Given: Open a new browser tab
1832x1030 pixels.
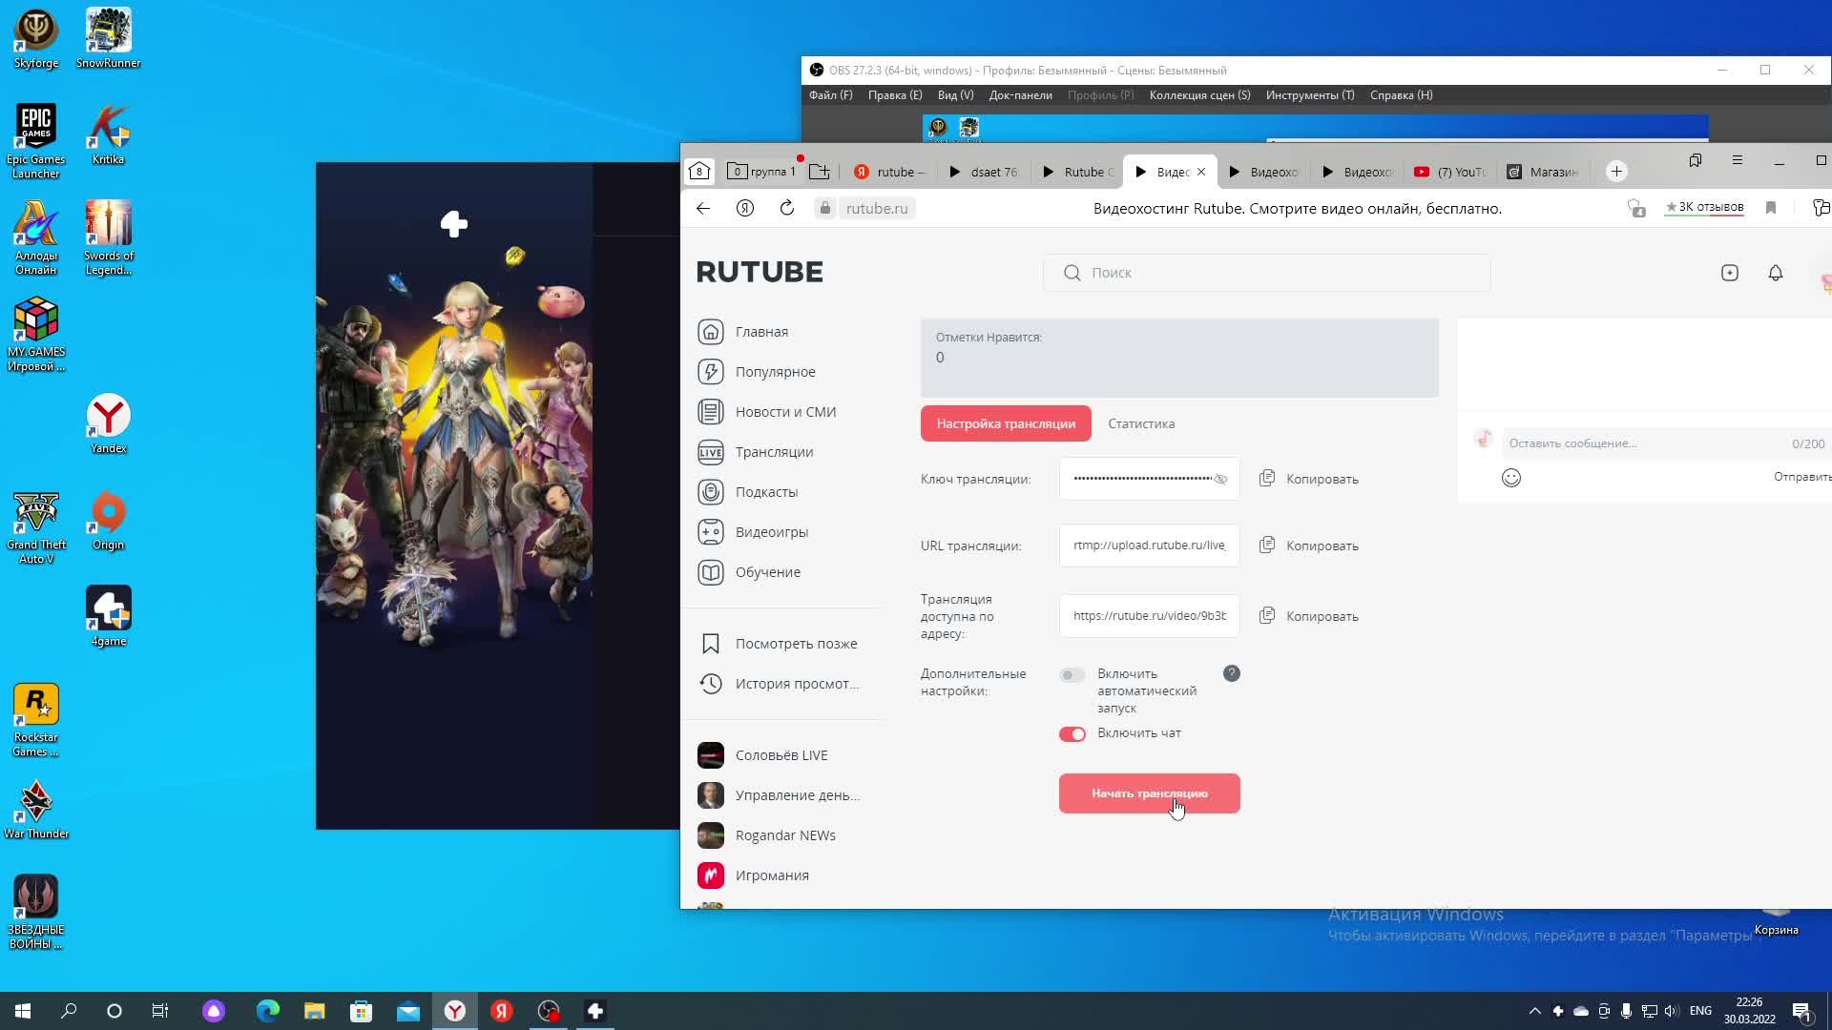Looking at the screenshot, I should (1615, 172).
